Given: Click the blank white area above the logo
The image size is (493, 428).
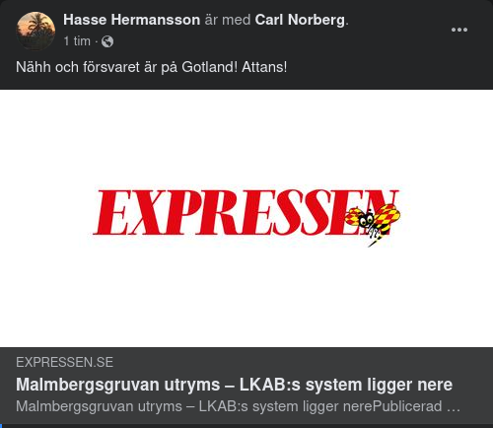Looking at the screenshot, I should 246,138.
